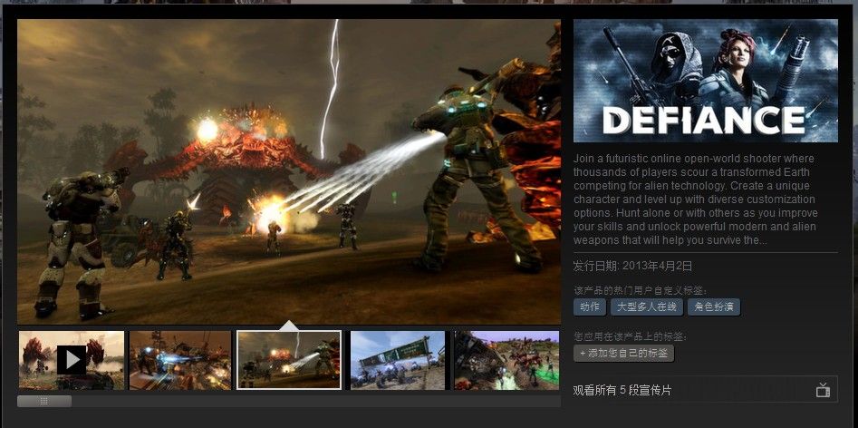Open the highway sign screenshot thumbnail
Screen dimensions: 858x428
click(397, 360)
